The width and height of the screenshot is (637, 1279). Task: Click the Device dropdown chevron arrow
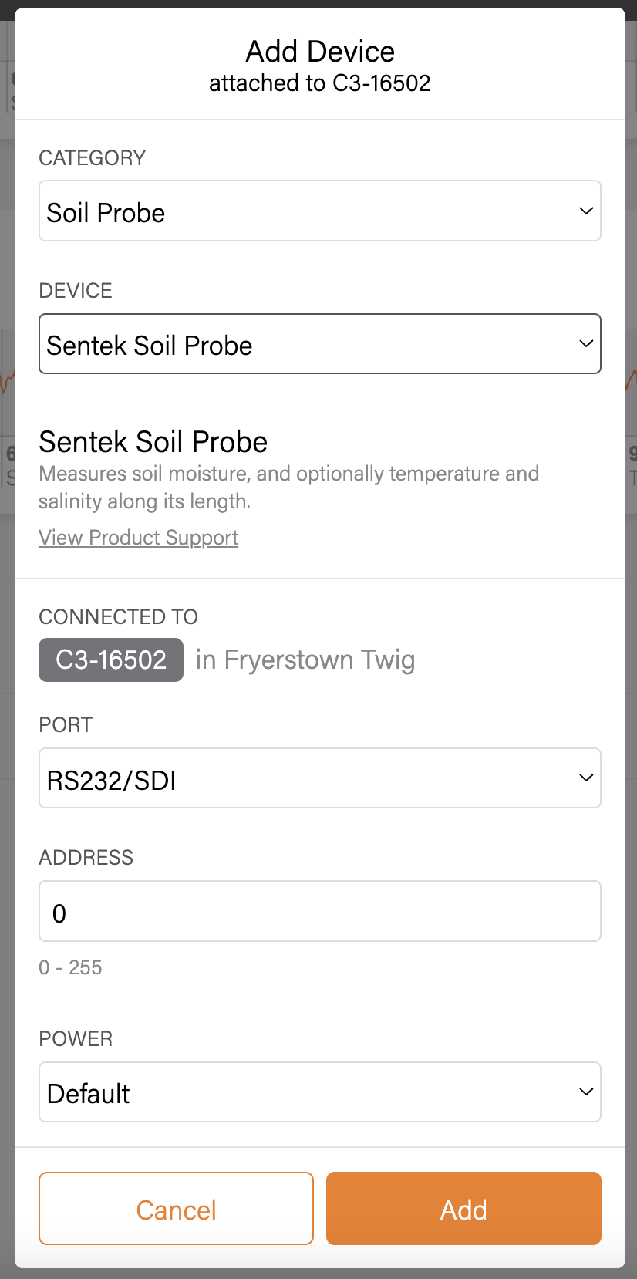586,344
